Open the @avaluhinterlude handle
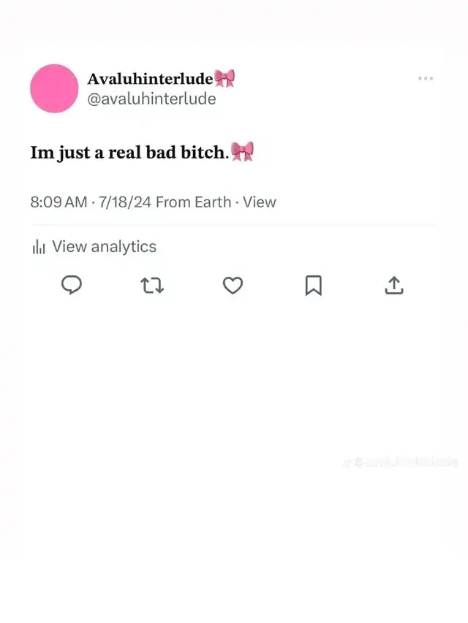Screen dimensions: 468x623 click(x=151, y=99)
